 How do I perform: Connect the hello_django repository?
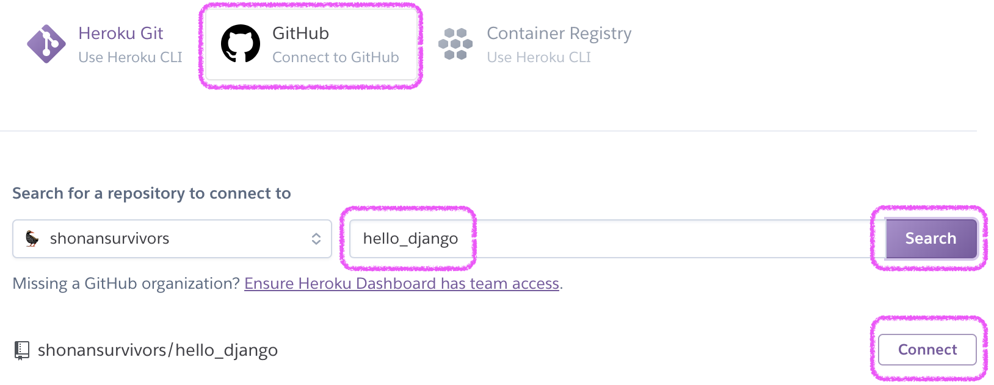pos(927,350)
